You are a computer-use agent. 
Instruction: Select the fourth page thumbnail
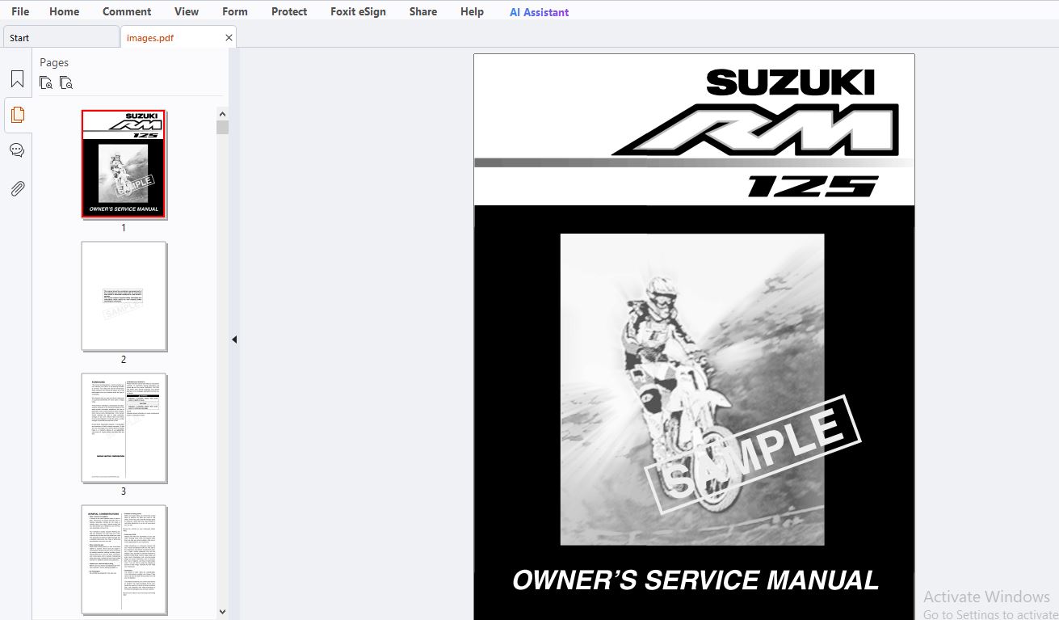pos(124,559)
